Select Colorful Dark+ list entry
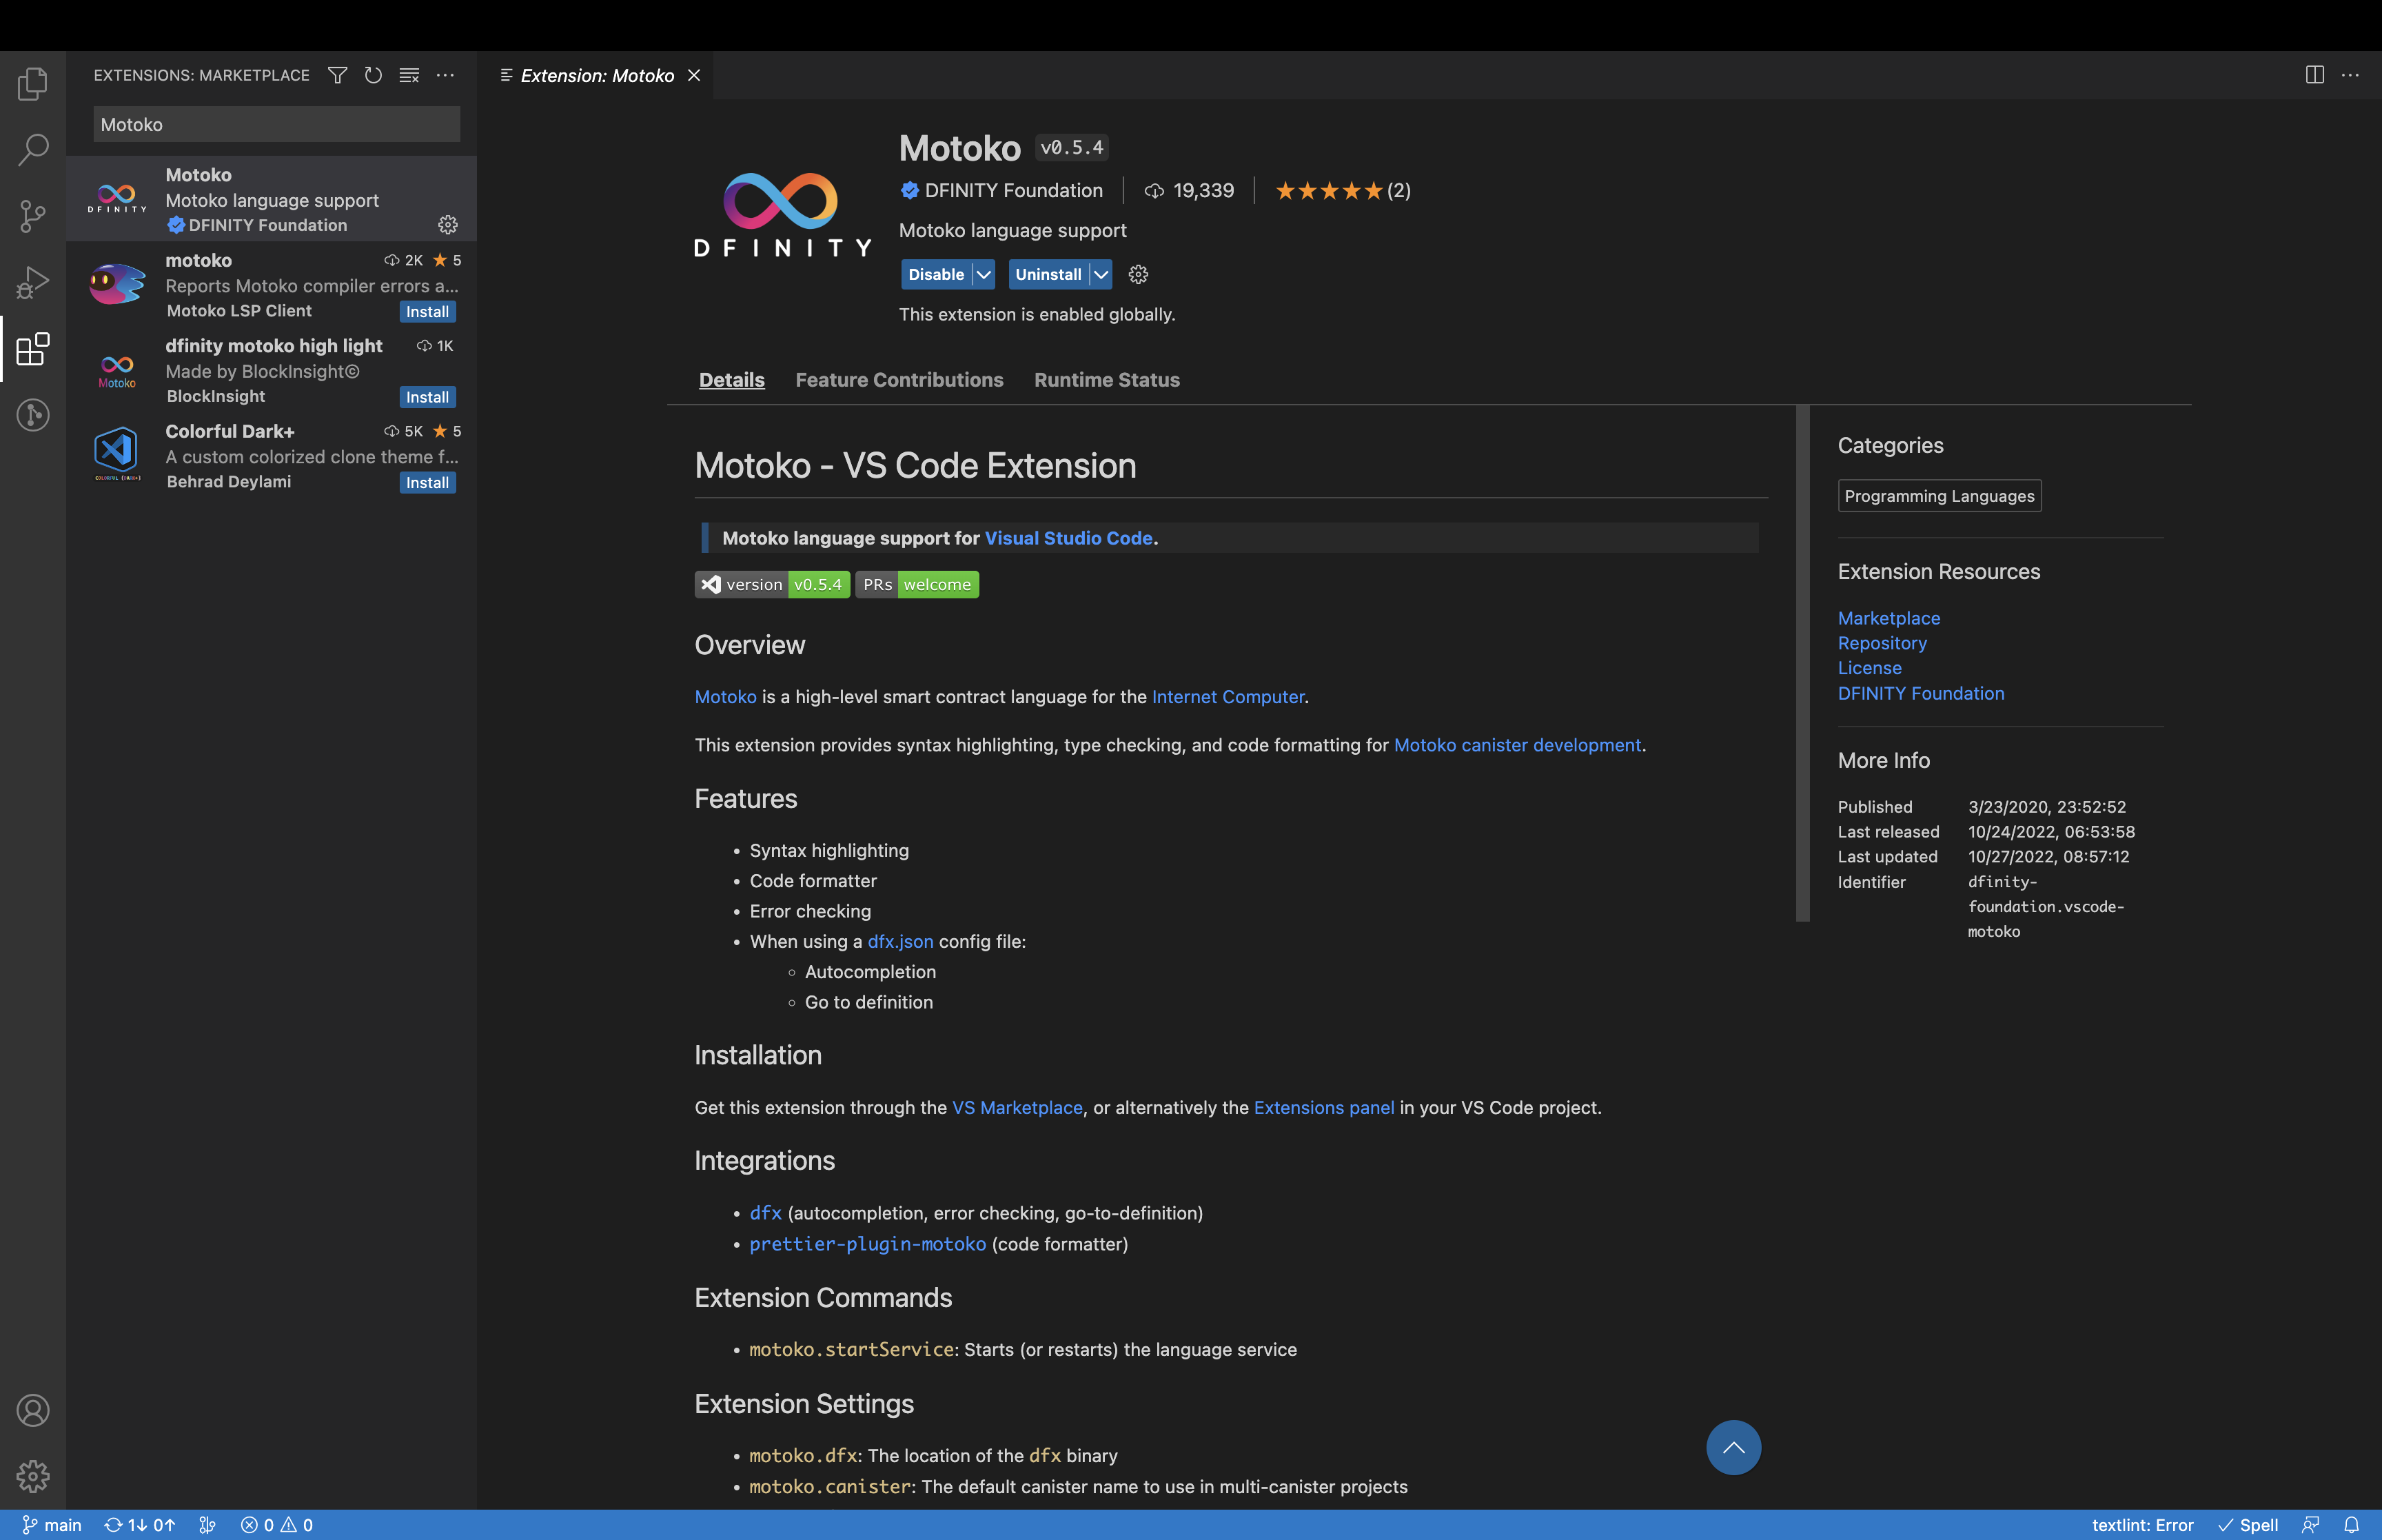This screenshot has height=1540, width=2382. pyautogui.click(x=272, y=456)
